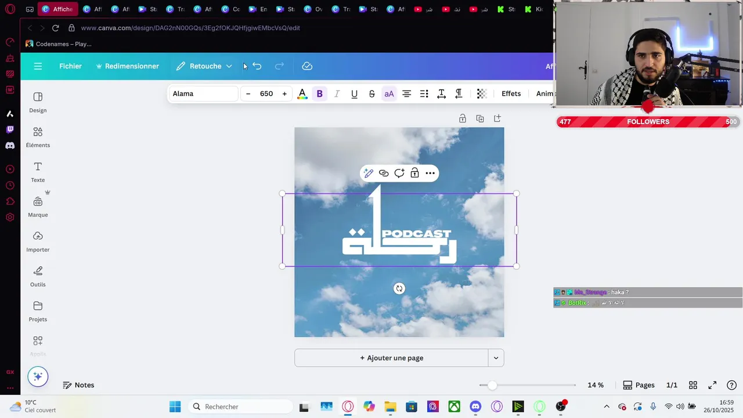This screenshot has height=418, width=743.
Task: Increase font size with plus button
Action: pyautogui.click(x=284, y=93)
